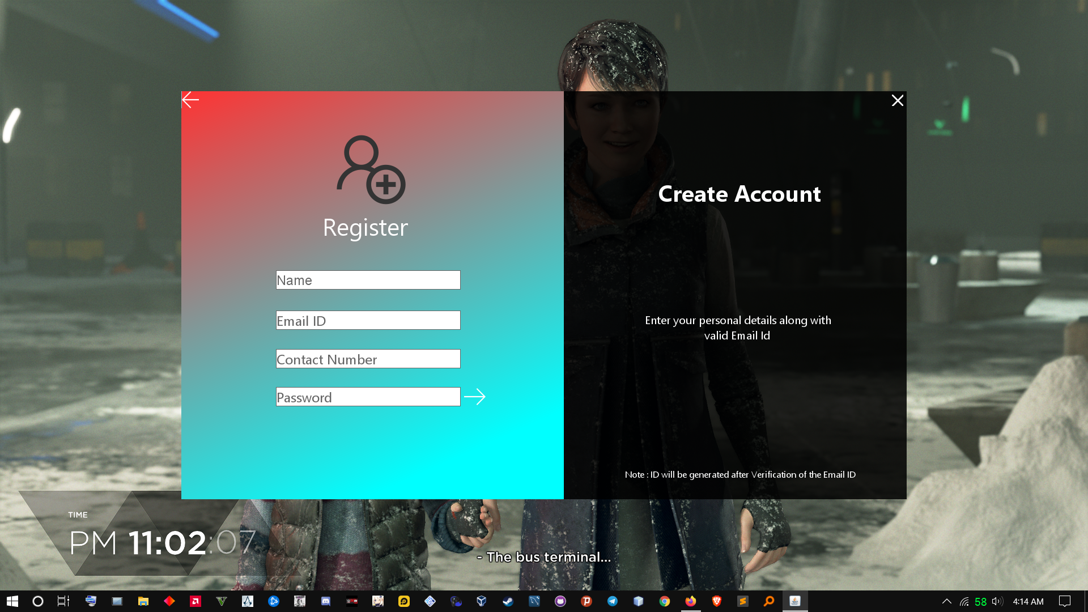
Task: Open the Windows Start menu
Action: click(x=12, y=601)
